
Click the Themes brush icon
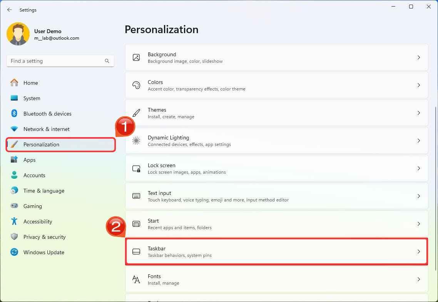[136, 113]
